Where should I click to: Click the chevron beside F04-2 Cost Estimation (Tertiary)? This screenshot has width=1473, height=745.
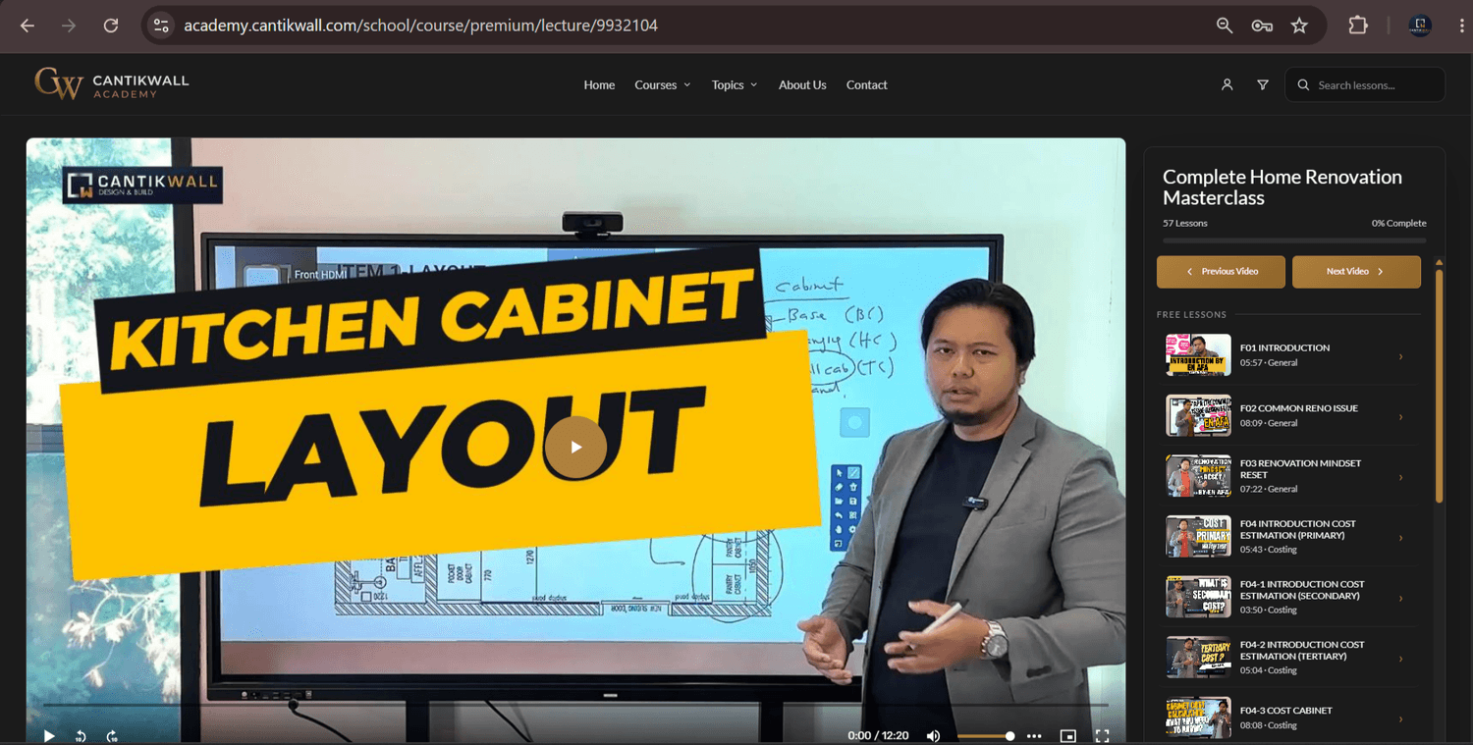click(x=1401, y=659)
